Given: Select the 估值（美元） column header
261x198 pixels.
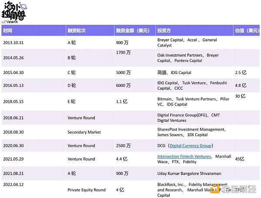Looking at the screenshot, I should click(x=247, y=30).
